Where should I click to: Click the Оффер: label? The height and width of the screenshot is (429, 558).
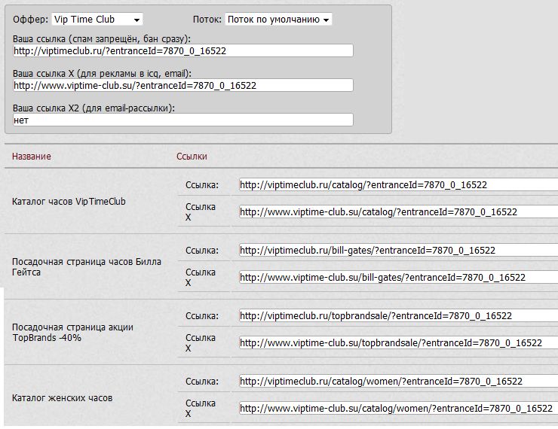[31, 19]
